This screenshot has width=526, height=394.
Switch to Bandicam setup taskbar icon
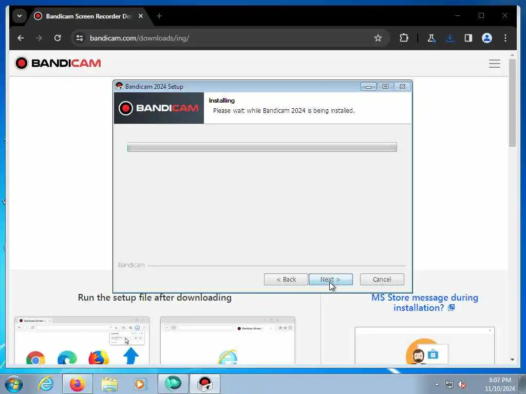(x=205, y=384)
